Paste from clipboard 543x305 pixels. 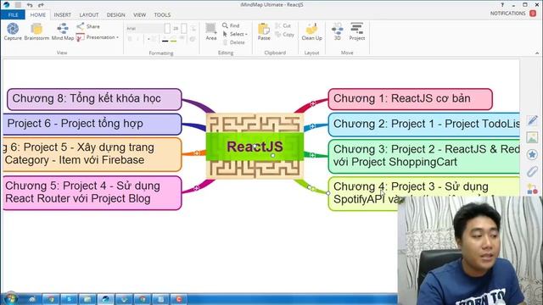pyautogui.click(x=264, y=31)
